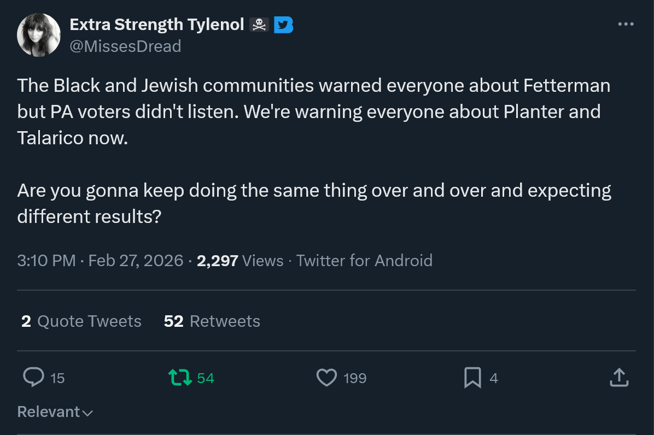
Task: Click the skull and crossbones emoji
Action: 259,25
